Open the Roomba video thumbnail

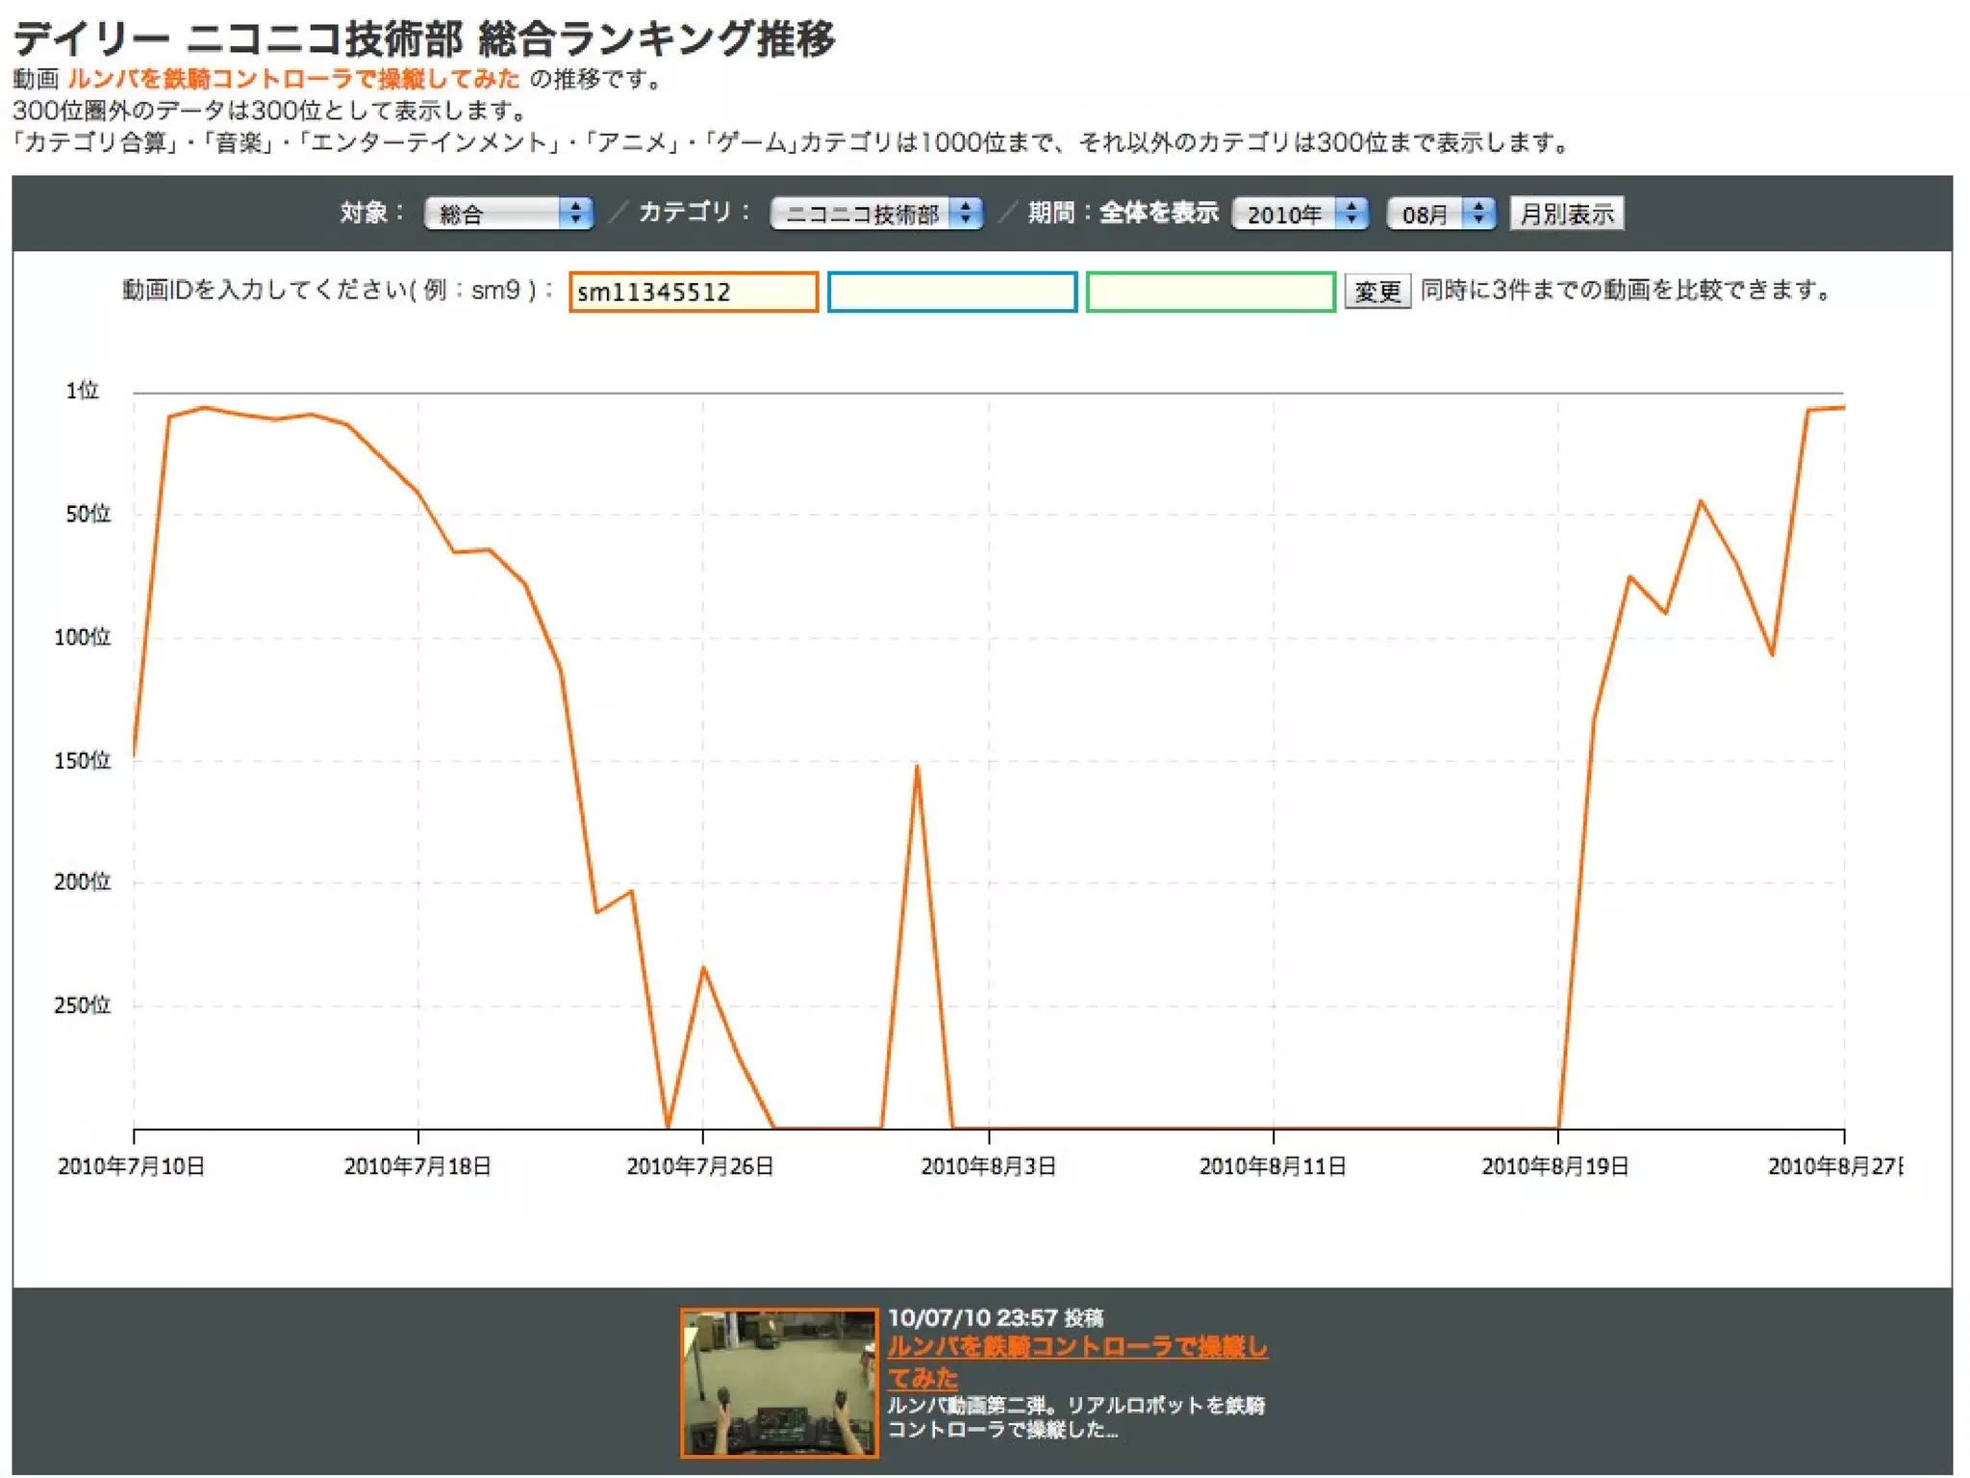pos(778,1382)
